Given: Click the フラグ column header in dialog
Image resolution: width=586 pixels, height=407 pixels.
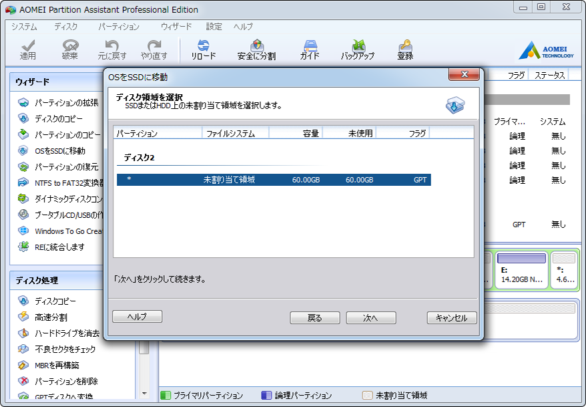Looking at the screenshot, I should coord(402,133).
